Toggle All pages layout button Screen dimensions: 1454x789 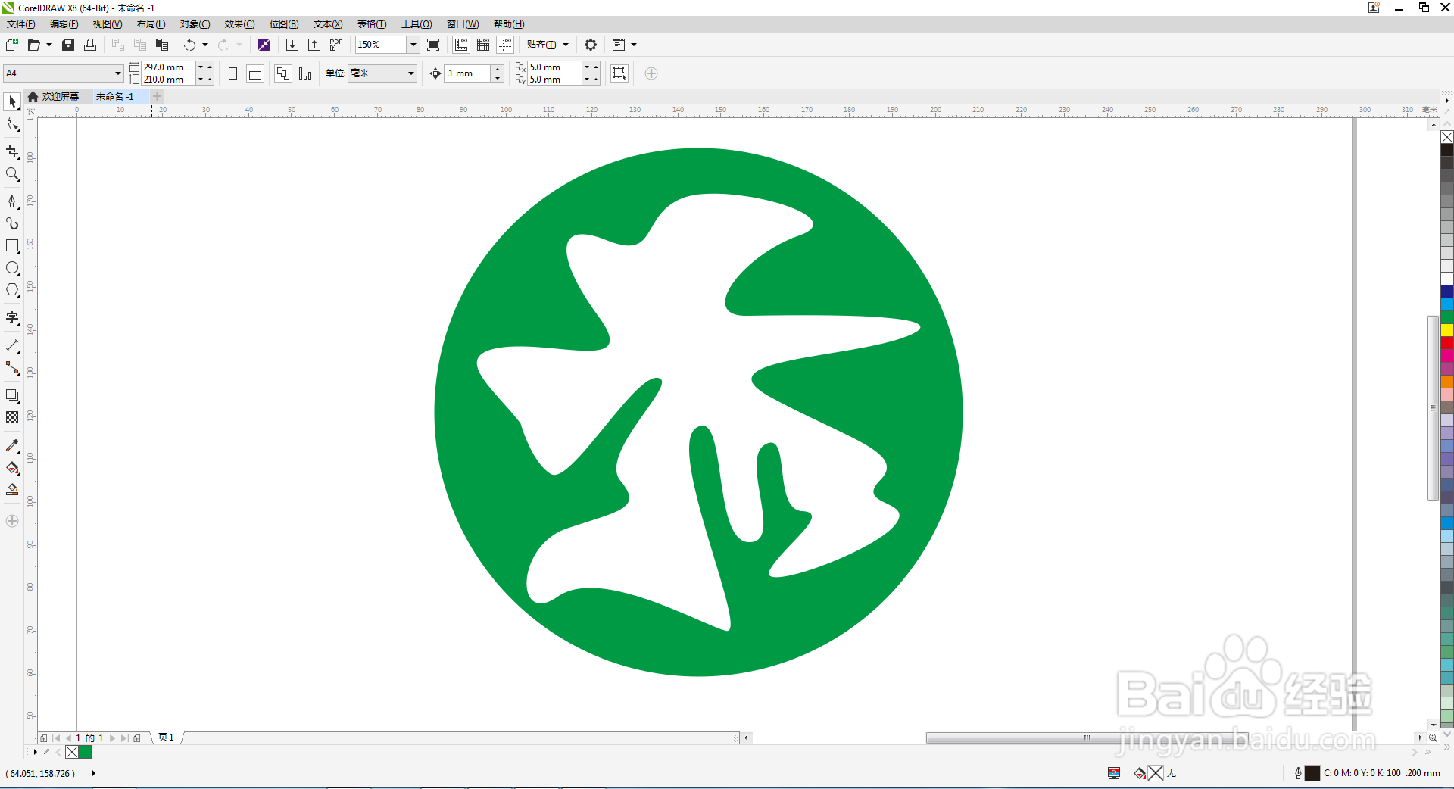283,73
